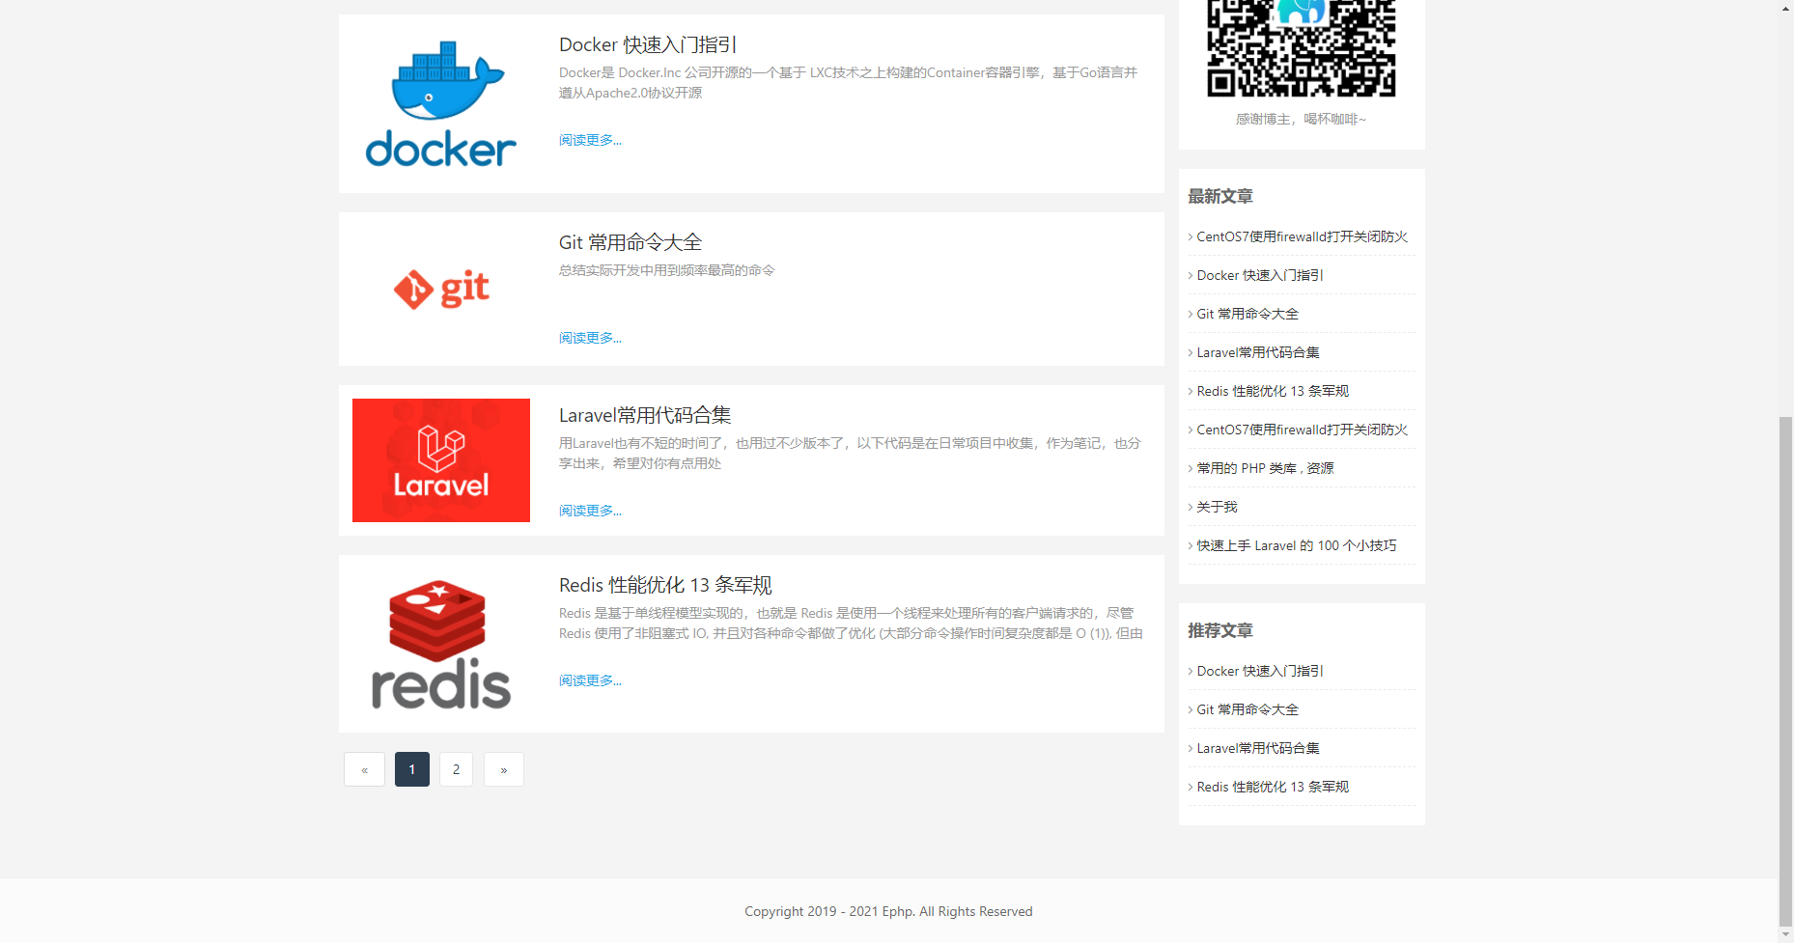Click the page vertical scrollbar thumb
Screen dimensions: 1794x943
click(x=1786, y=671)
